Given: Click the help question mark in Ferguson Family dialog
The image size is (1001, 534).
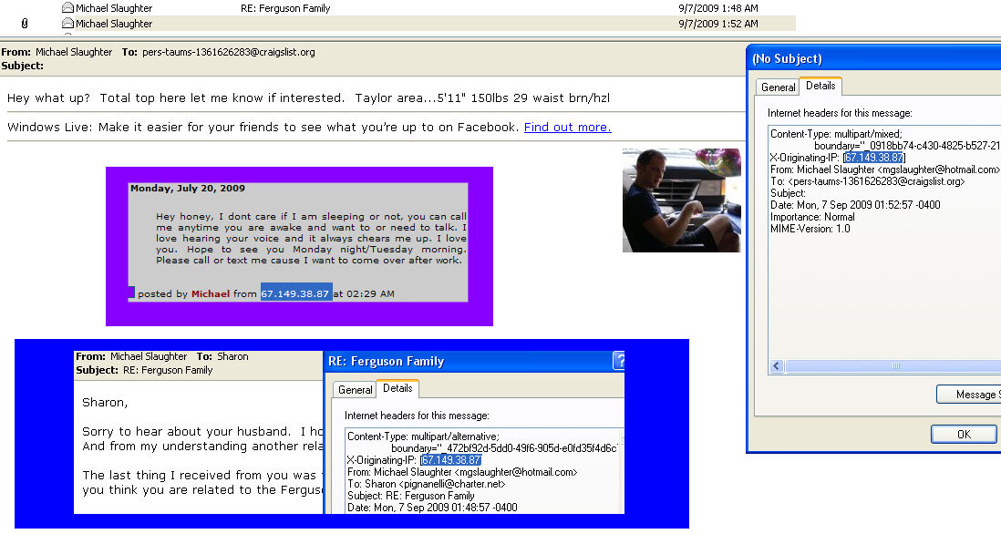Looking at the screenshot, I should pyautogui.click(x=619, y=361).
